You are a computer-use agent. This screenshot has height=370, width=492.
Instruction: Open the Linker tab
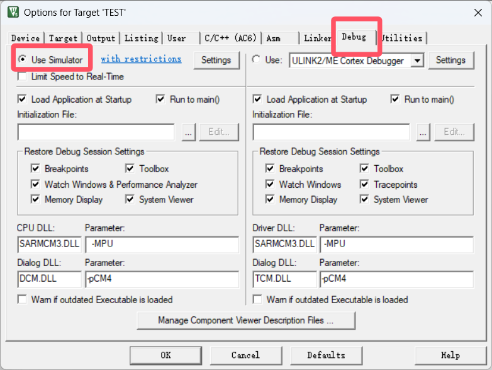[317, 38]
